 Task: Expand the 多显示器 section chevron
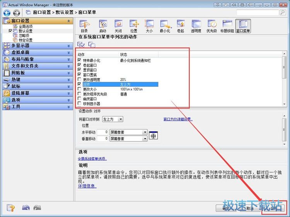pyautogui.click(x=68, y=46)
